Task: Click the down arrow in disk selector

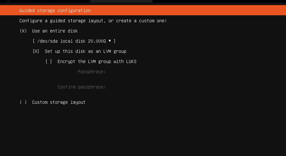Action: click(x=110, y=41)
